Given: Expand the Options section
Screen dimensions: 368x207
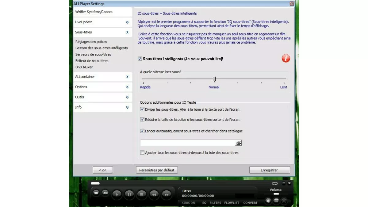Looking at the screenshot, I should coord(103,87).
